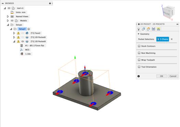Click the ViewCube in the corner
Screen dimensions: 180x127
(169, 12)
